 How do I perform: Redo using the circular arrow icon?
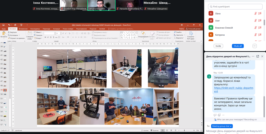point(15,25)
